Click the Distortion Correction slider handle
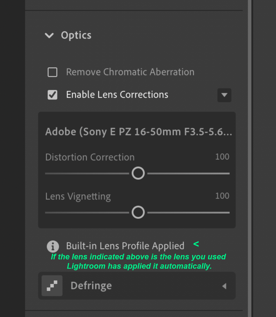The height and width of the screenshot is (317, 276). coord(138,173)
